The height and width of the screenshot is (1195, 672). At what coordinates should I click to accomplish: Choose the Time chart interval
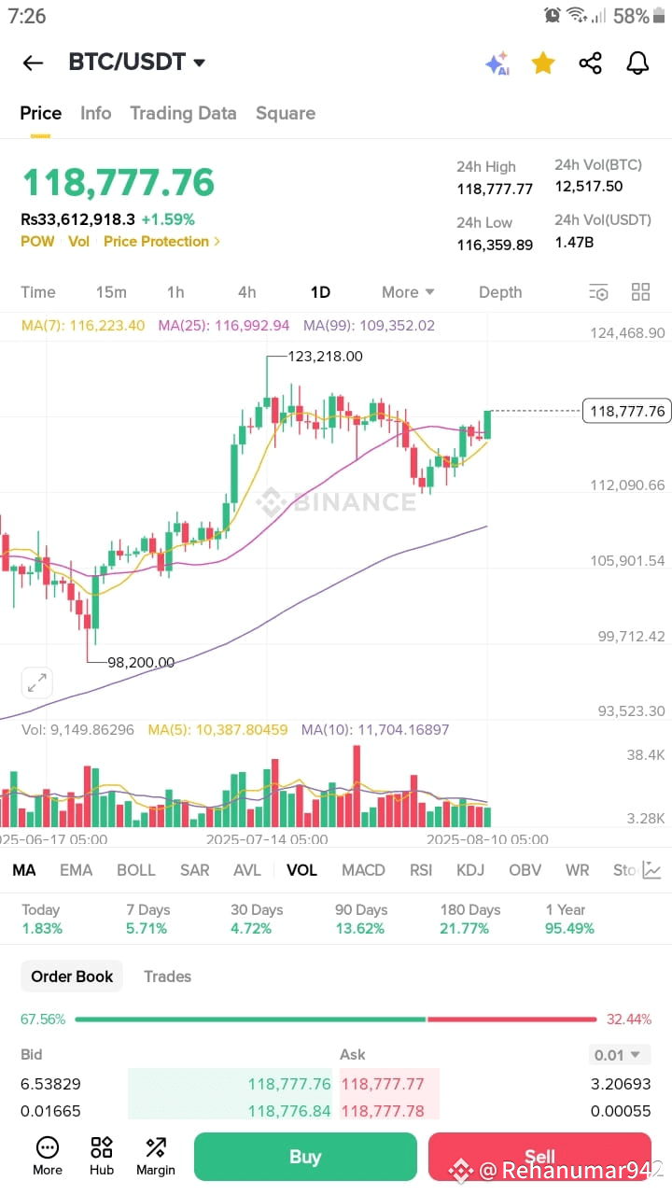point(38,292)
